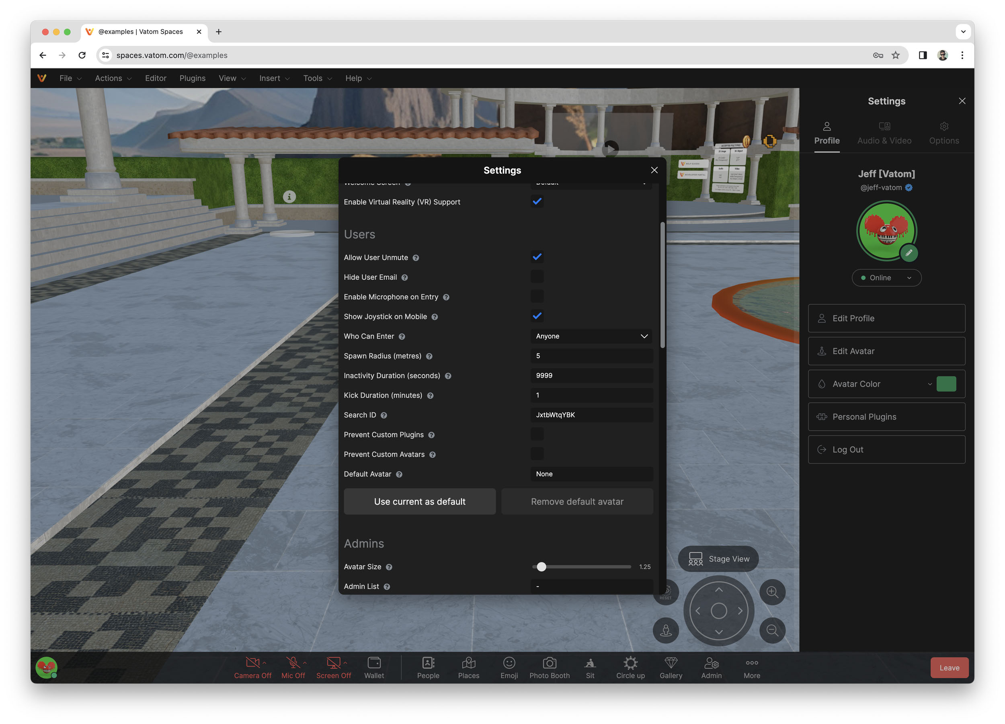This screenshot has width=1005, height=724.
Task: Click the info marker in the 3D scene
Action: pyautogui.click(x=289, y=196)
